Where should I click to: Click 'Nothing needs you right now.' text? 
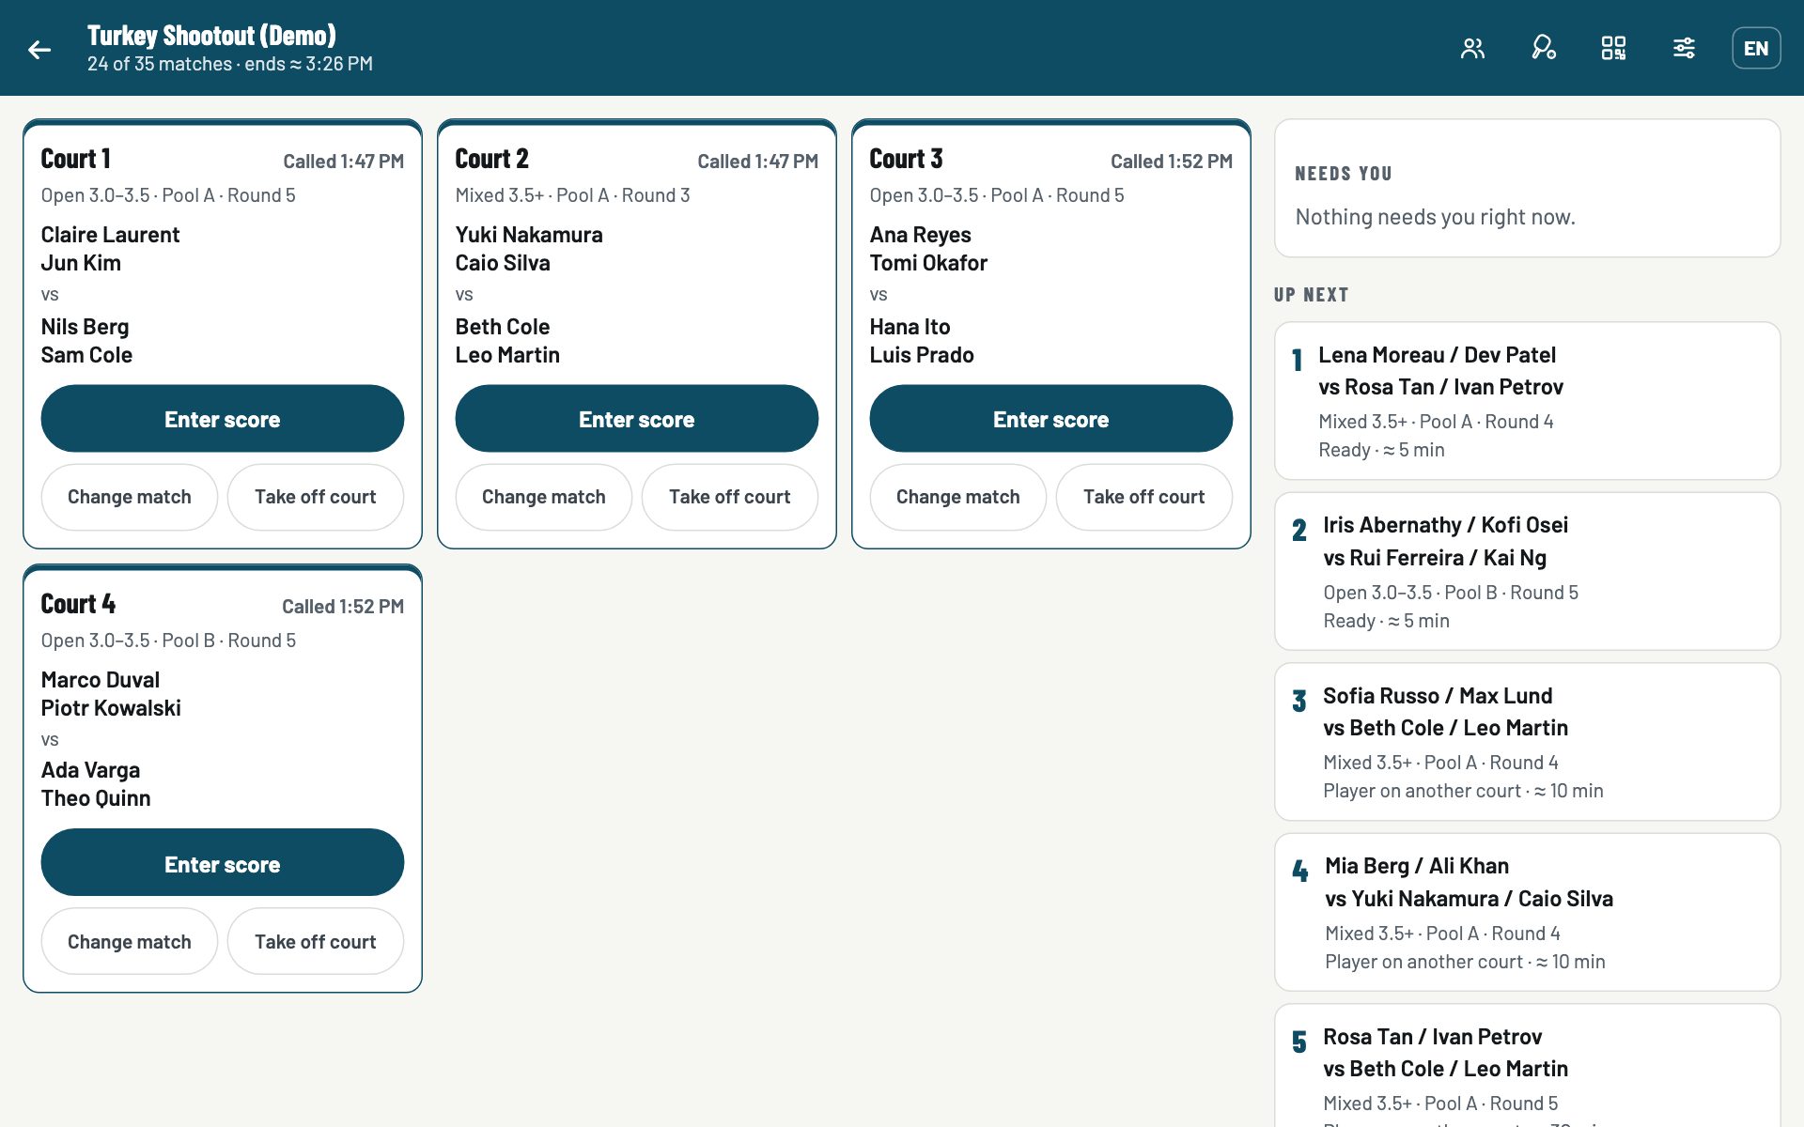[x=1435, y=217]
